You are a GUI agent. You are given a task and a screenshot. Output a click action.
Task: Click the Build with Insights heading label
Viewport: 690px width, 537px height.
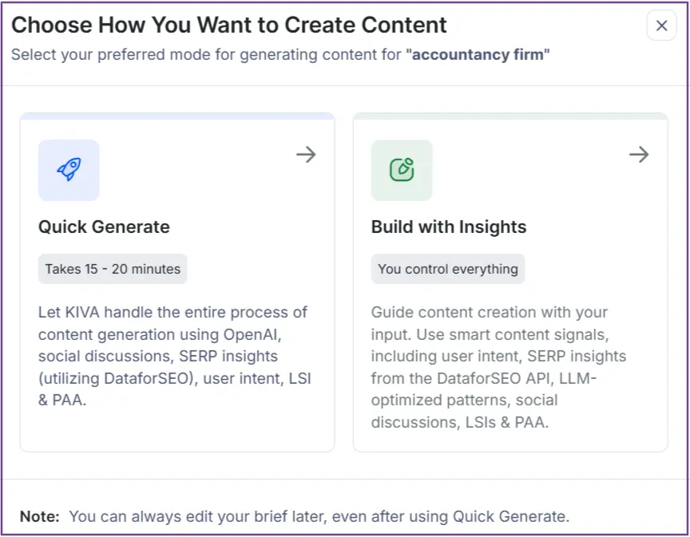[448, 227]
